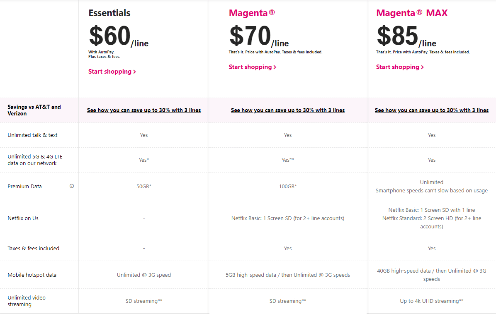496x314 pixels.
Task: Select the $85/line price text
Action: [406, 37]
